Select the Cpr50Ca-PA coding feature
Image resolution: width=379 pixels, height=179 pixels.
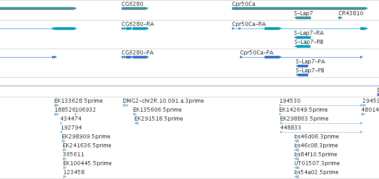pyautogui.click(x=302, y=57)
